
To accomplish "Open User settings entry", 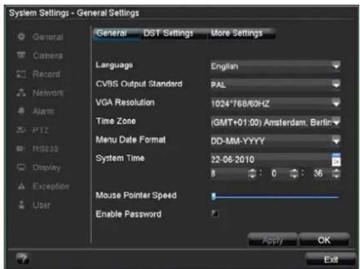I will (x=41, y=205).
